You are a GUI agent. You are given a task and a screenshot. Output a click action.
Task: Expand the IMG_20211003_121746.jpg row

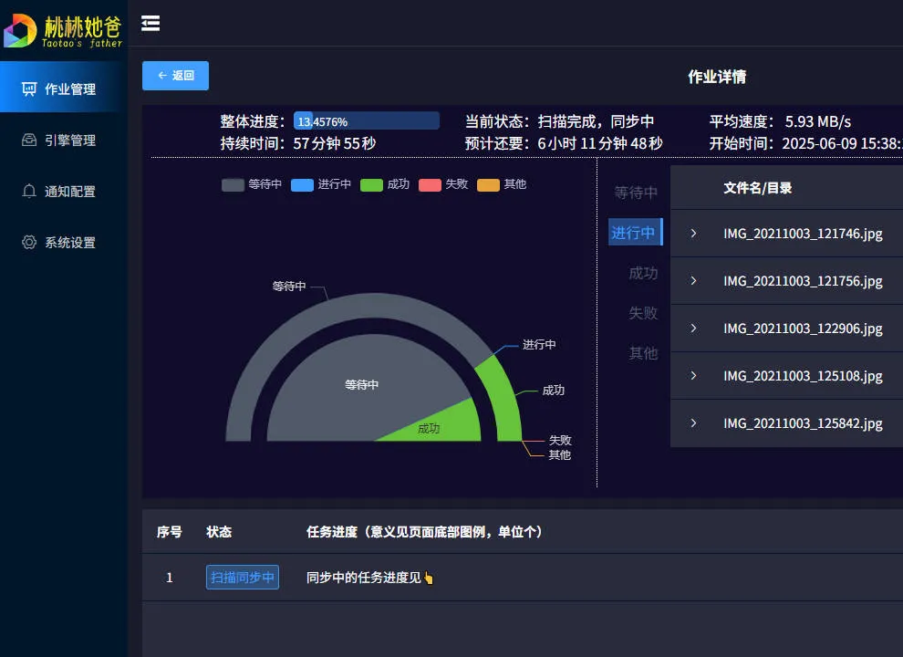coord(693,234)
